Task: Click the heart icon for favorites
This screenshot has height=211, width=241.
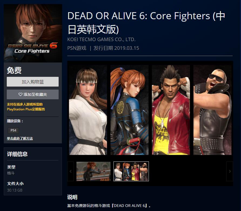Action: click(x=21, y=94)
